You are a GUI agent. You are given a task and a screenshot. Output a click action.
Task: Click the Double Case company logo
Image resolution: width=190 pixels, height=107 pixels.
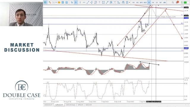tap(22, 90)
